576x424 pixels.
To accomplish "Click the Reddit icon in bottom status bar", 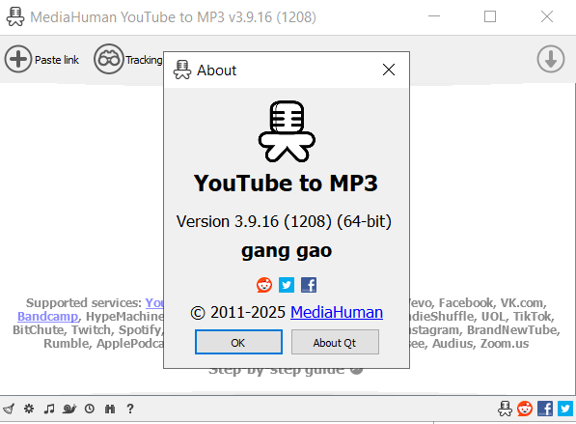I will [525, 409].
